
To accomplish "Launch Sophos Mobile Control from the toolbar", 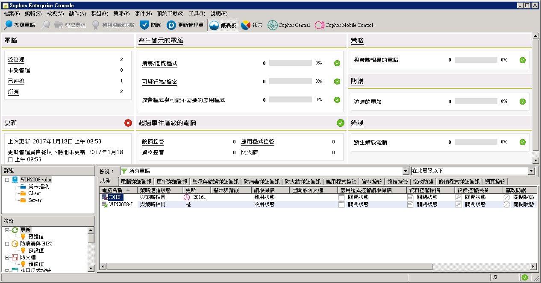I will [344, 25].
